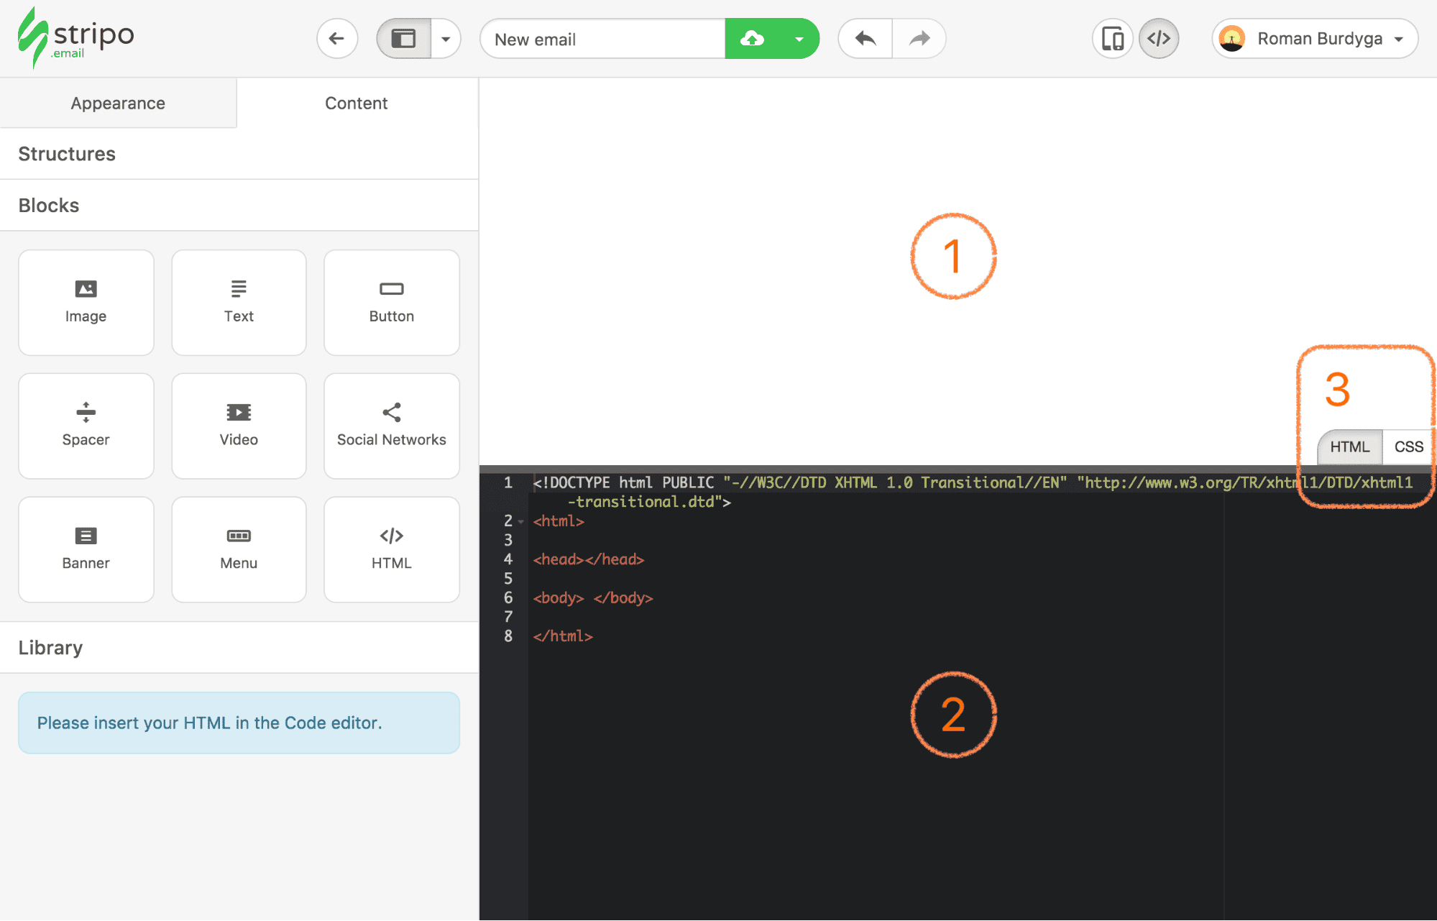Toggle the mobile preview mode

[1112, 38]
